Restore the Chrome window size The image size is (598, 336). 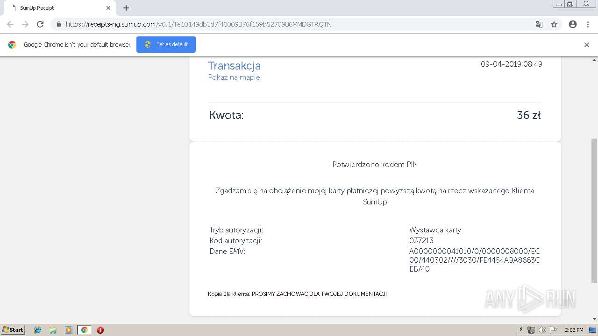click(x=570, y=4)
